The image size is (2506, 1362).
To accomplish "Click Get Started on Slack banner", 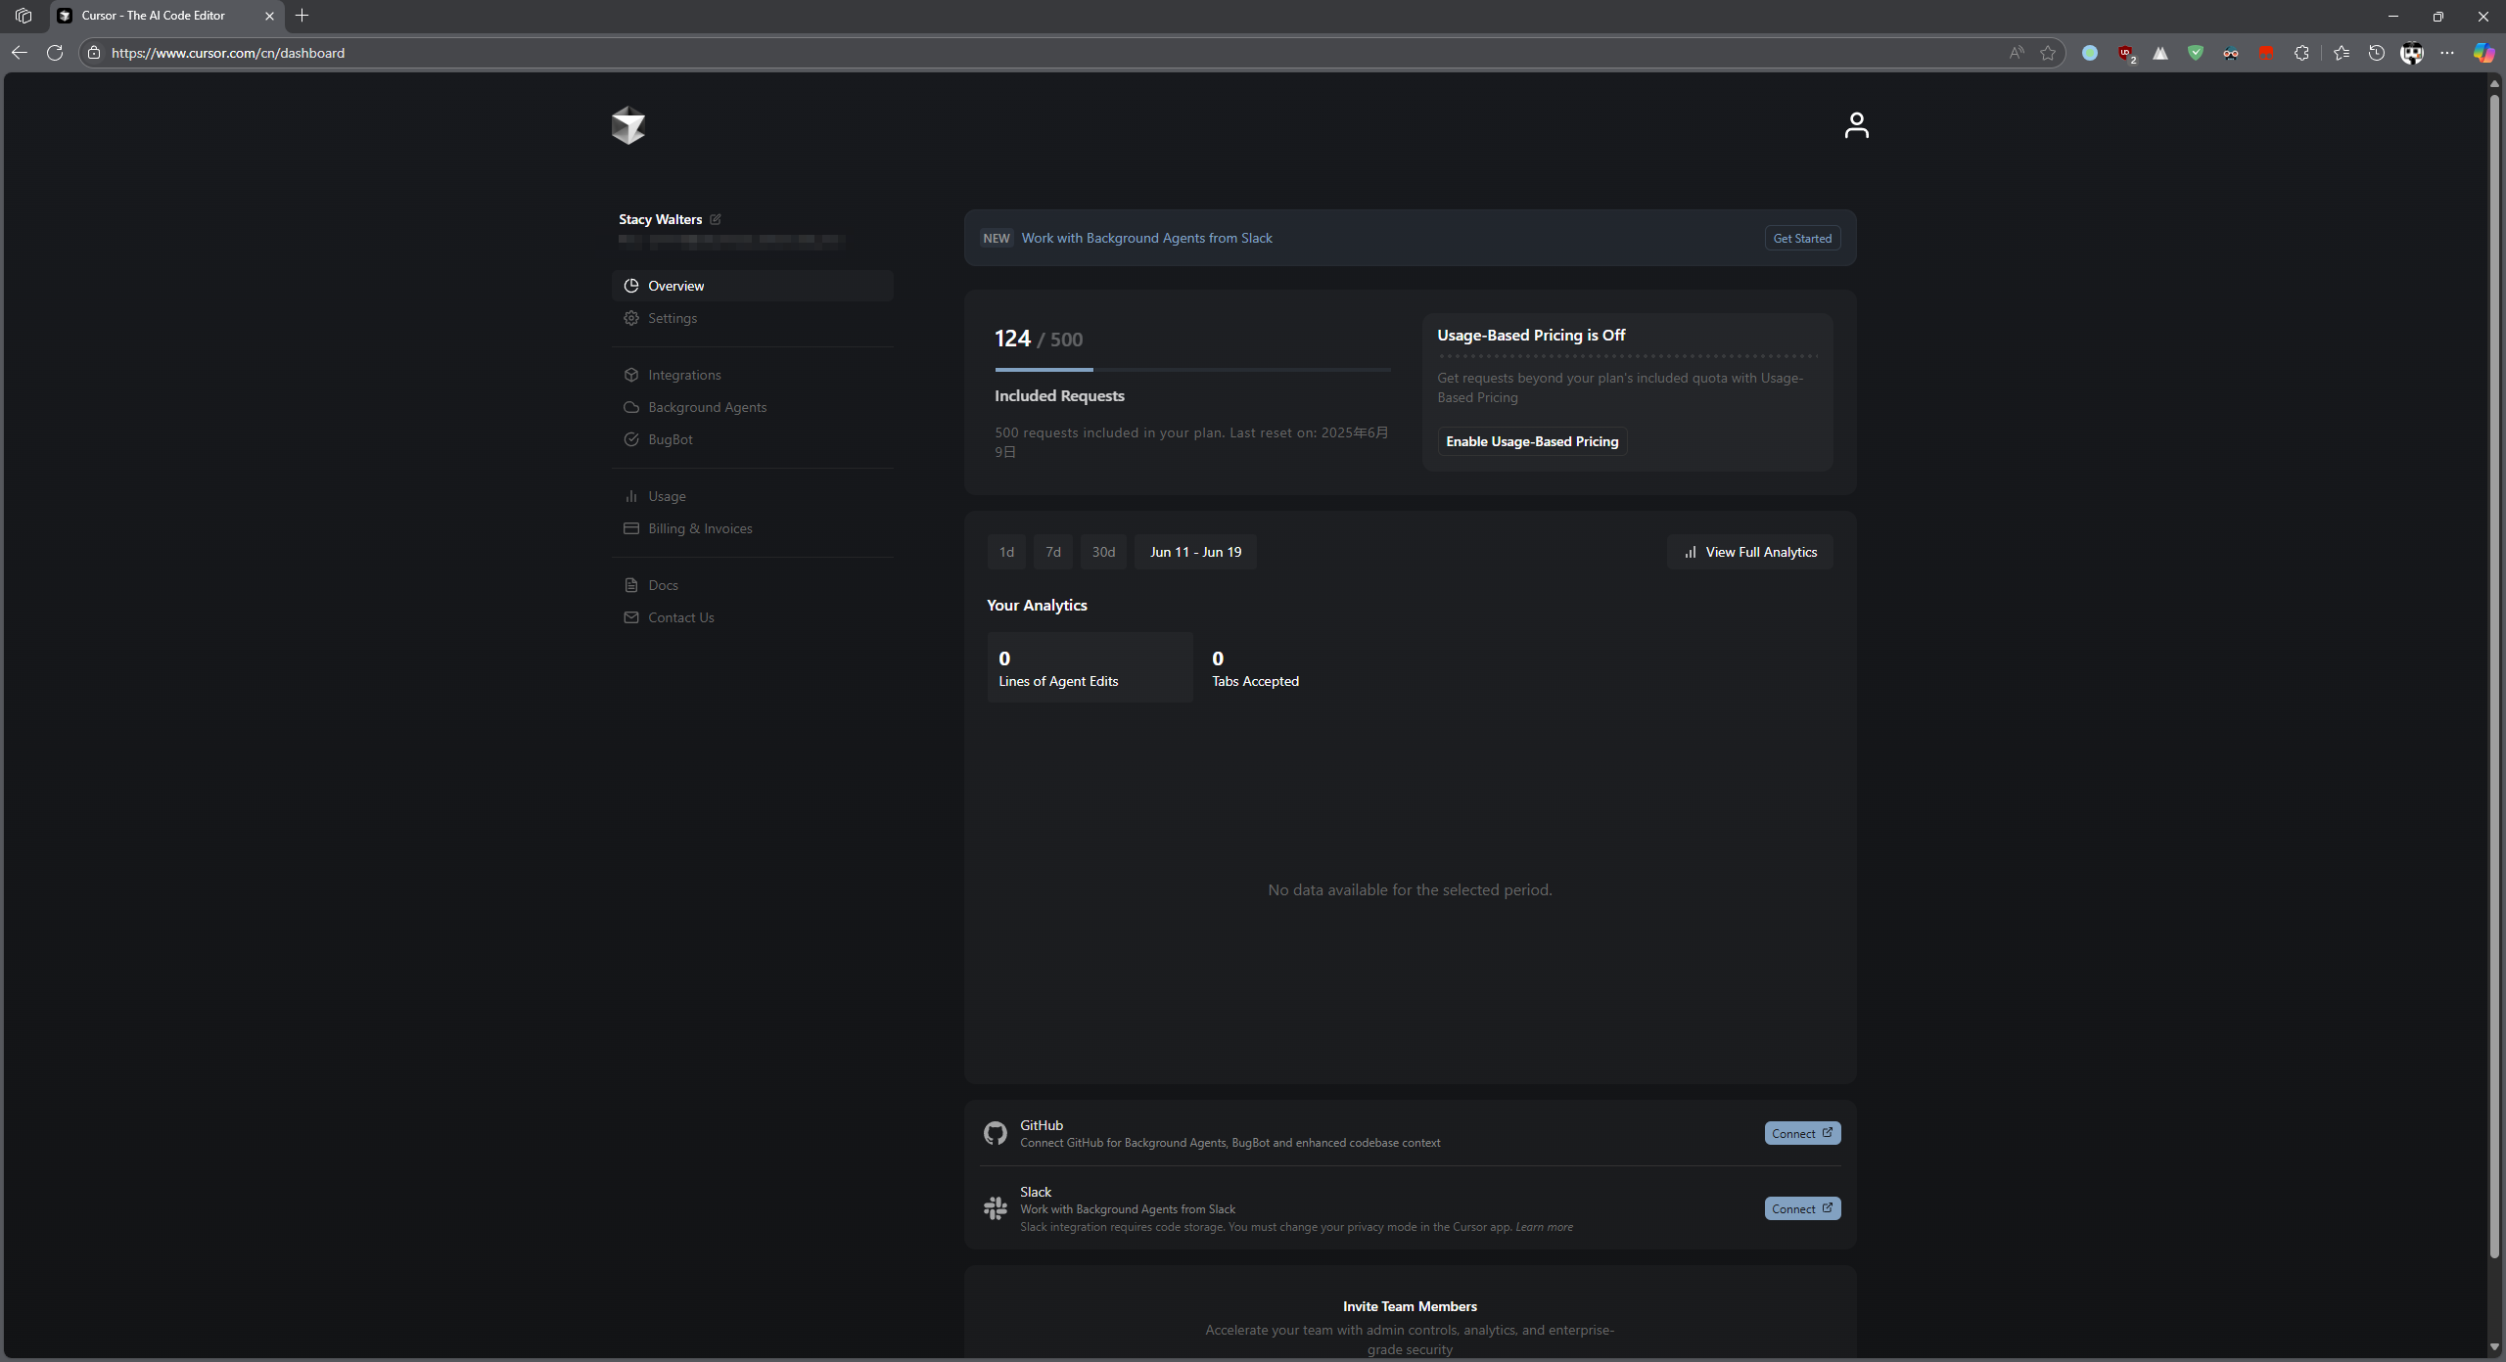I will pos(1801,238).
